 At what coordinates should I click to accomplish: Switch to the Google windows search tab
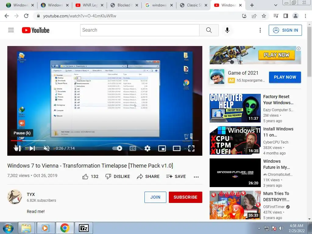158,5
